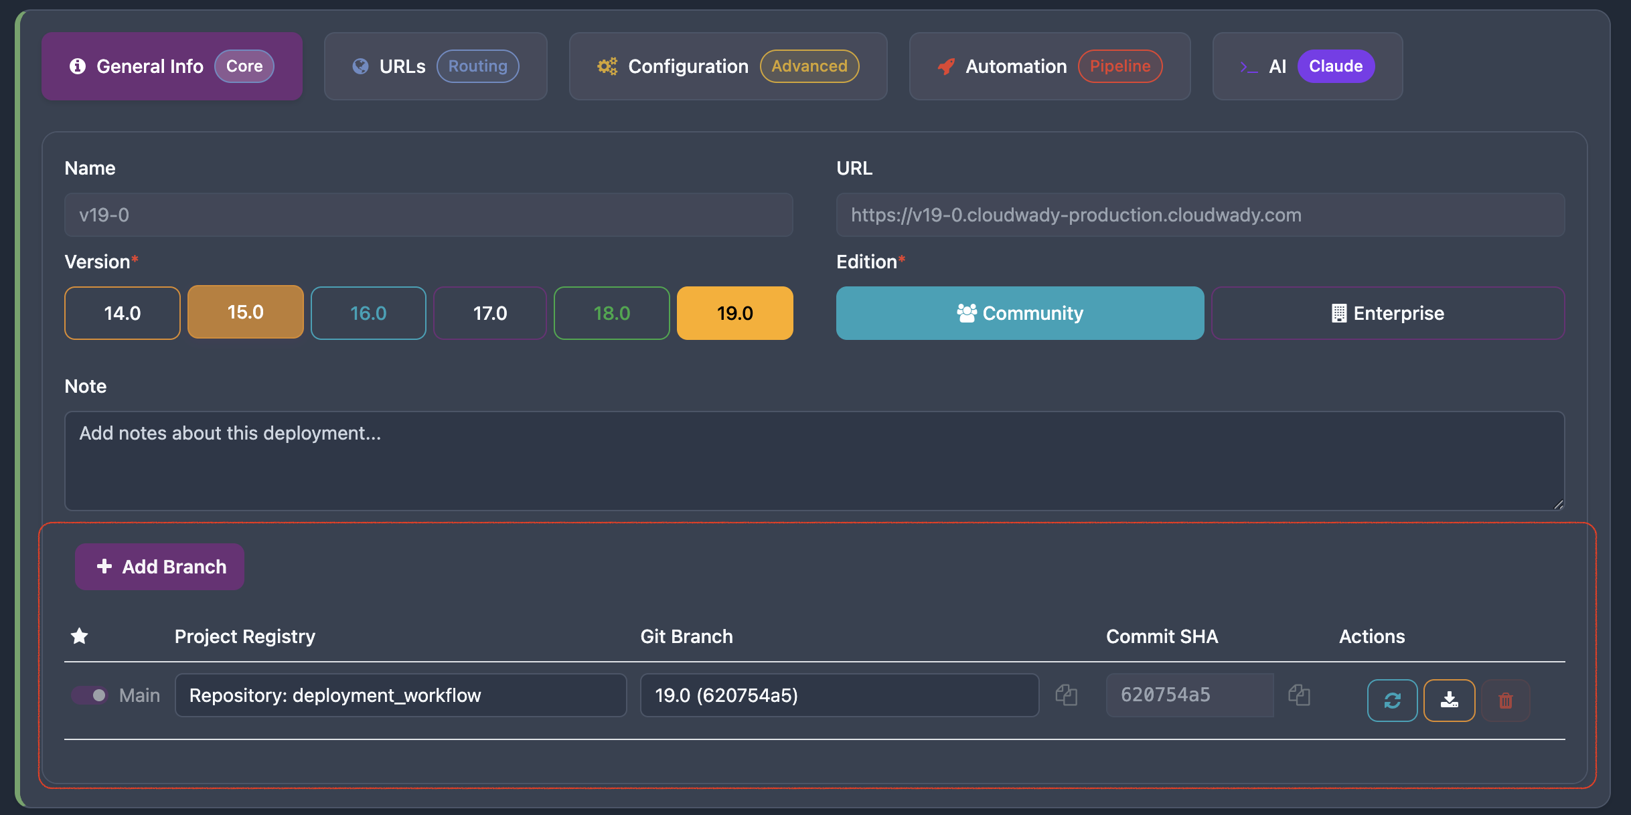Refresh the Main branch commit
This screenshot has height=815, width=1631.
click(x=1392, y=700)
